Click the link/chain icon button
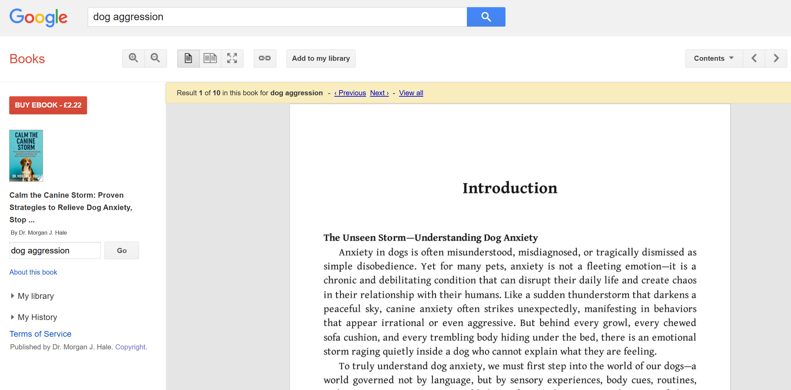 tap(265, 58)
